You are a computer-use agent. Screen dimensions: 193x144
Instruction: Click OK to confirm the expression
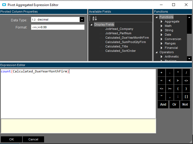pos(11,139)
